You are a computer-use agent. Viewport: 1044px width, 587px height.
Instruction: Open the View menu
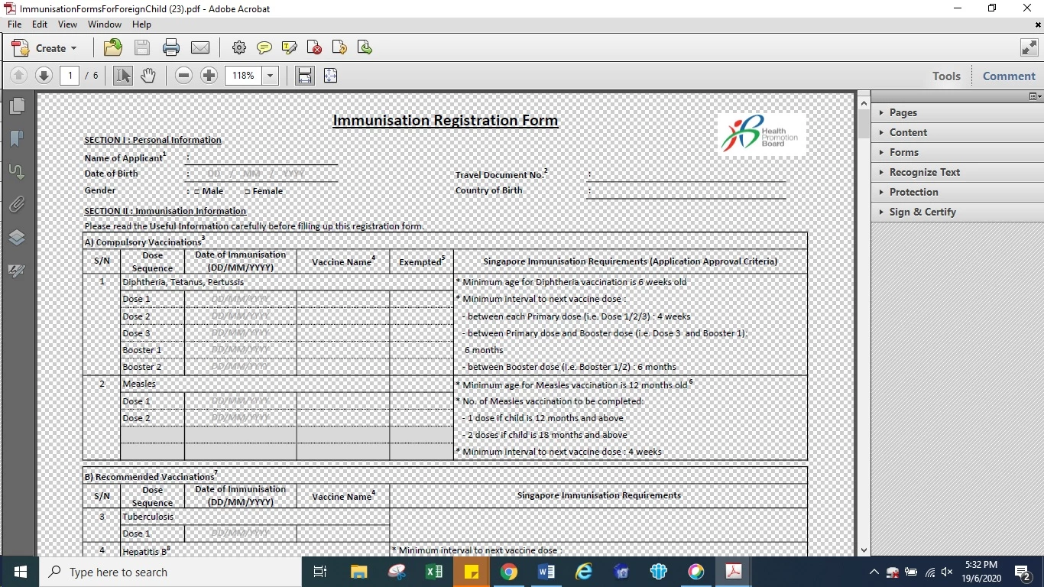[67, 24]
